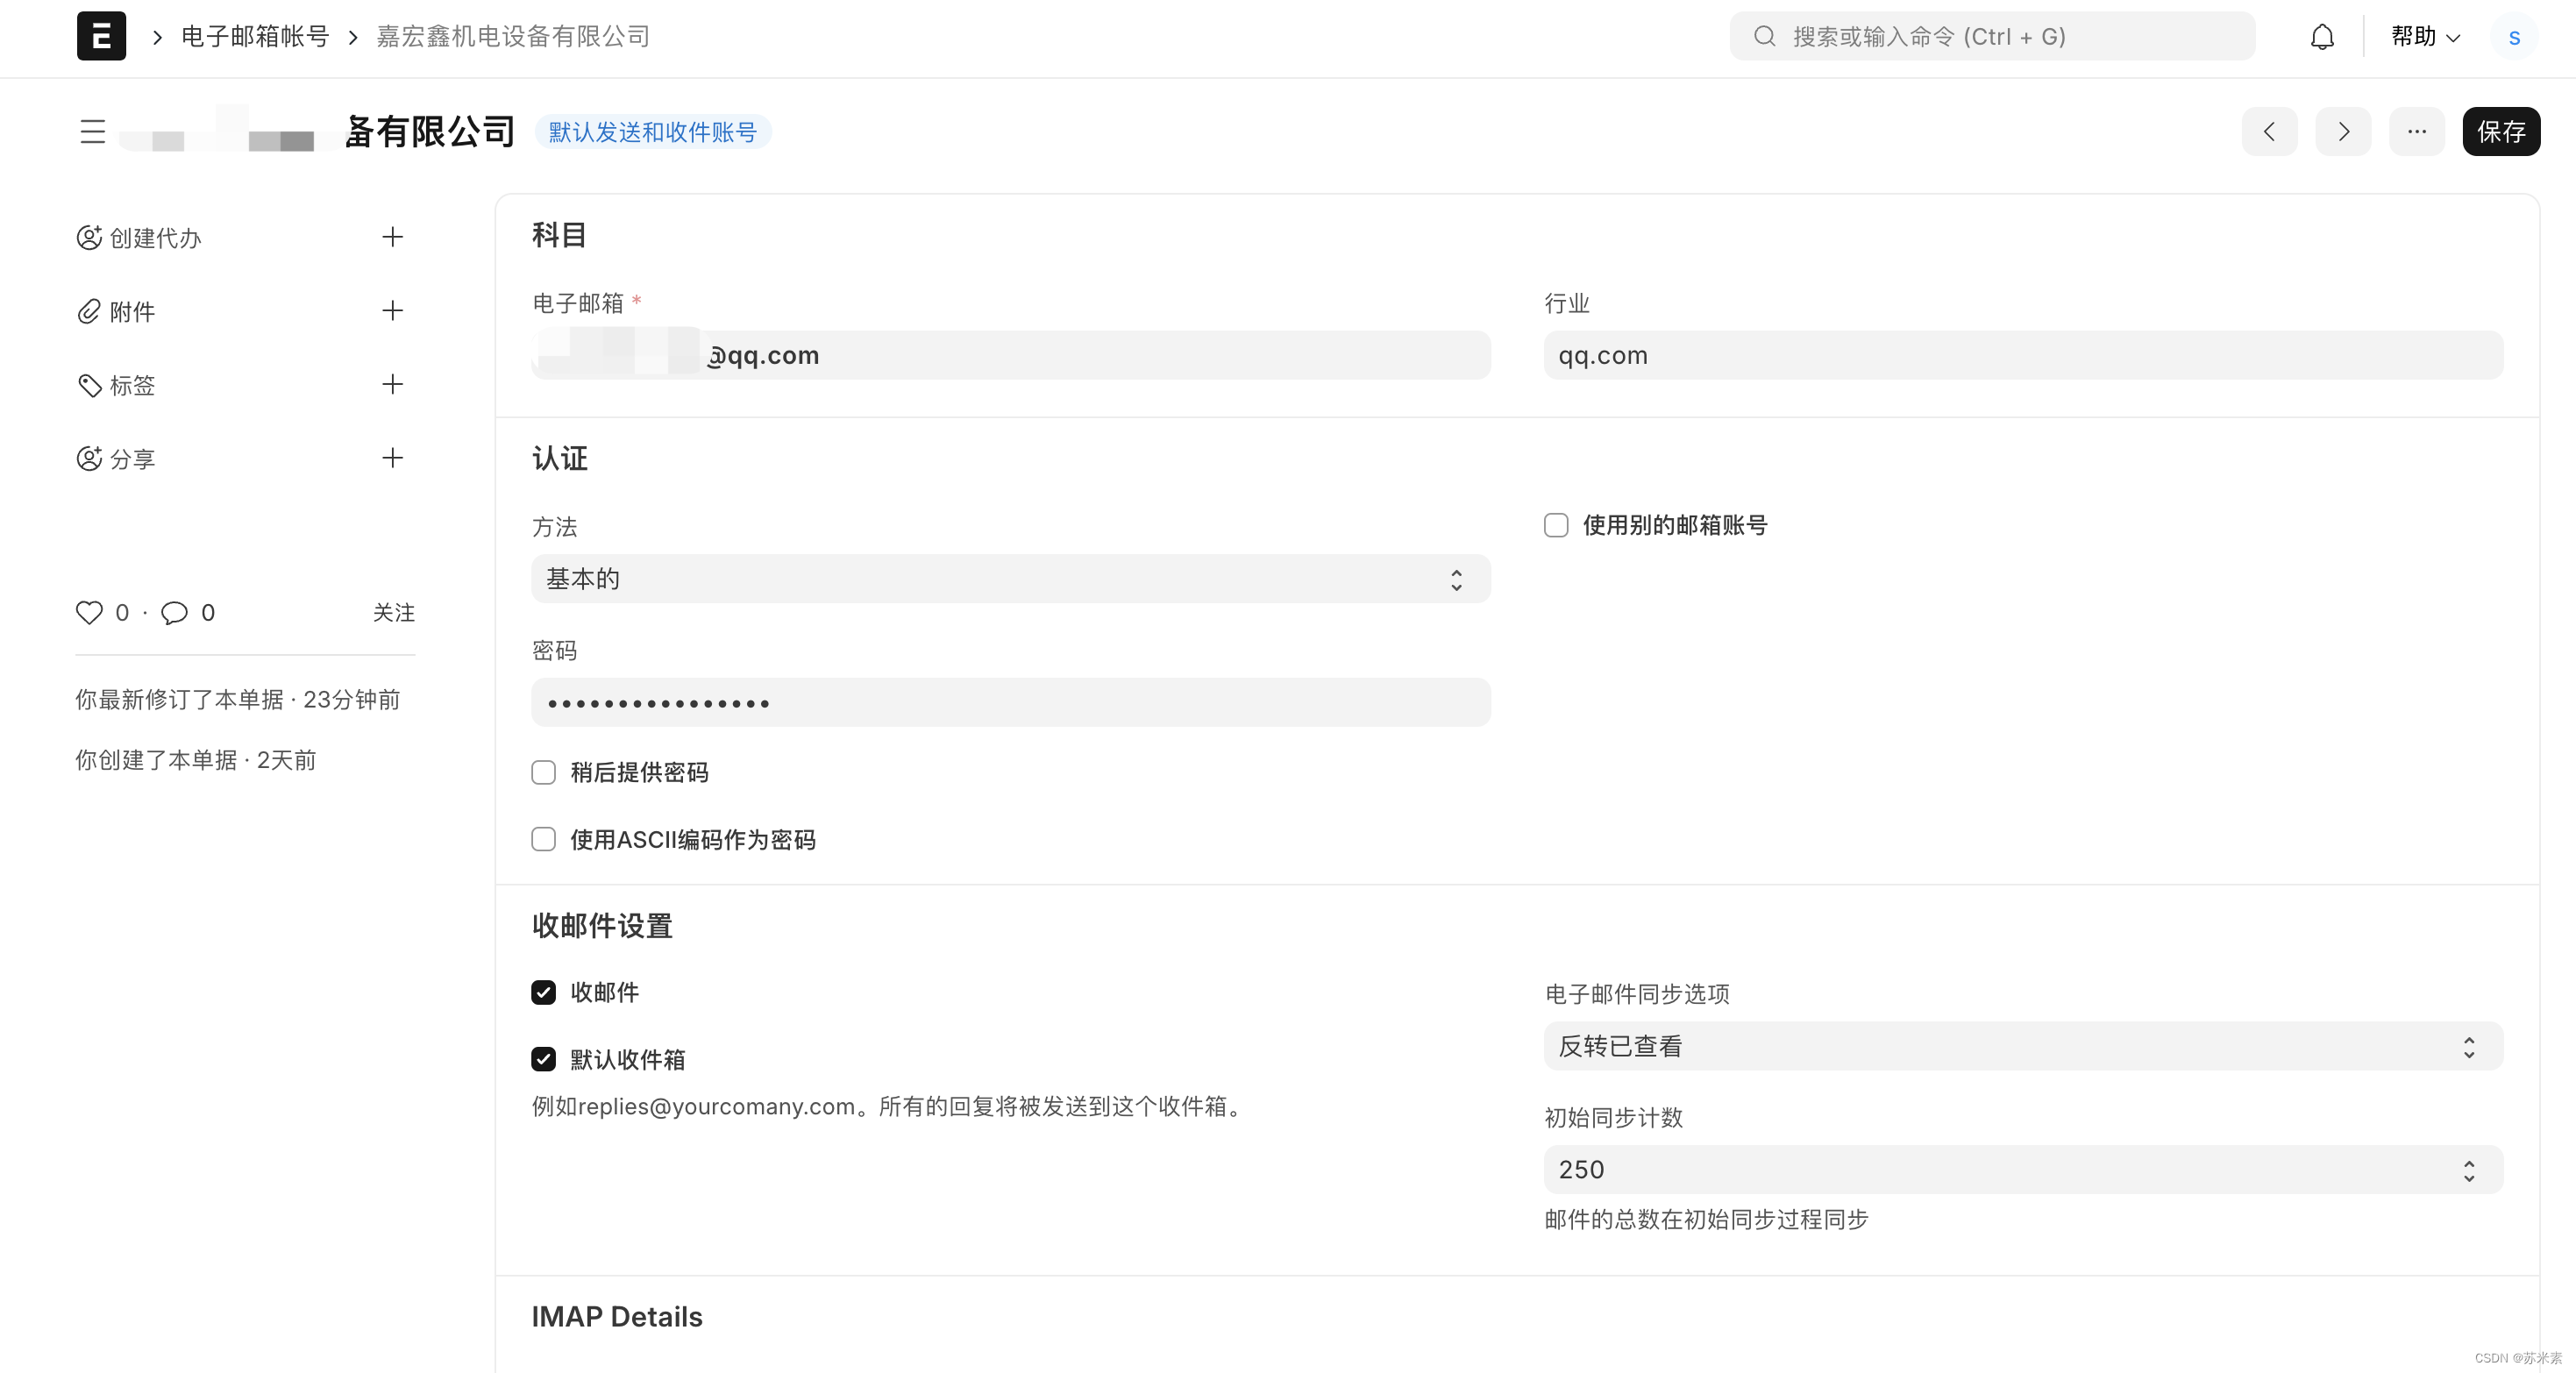Click the 保存 button
This screenshot has width=2576, height=1373.
click(x=2500, y=132)
